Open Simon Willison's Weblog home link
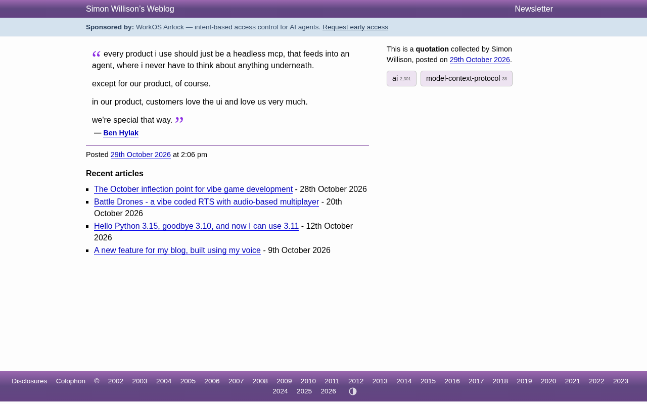 click(x=130, y=9)
